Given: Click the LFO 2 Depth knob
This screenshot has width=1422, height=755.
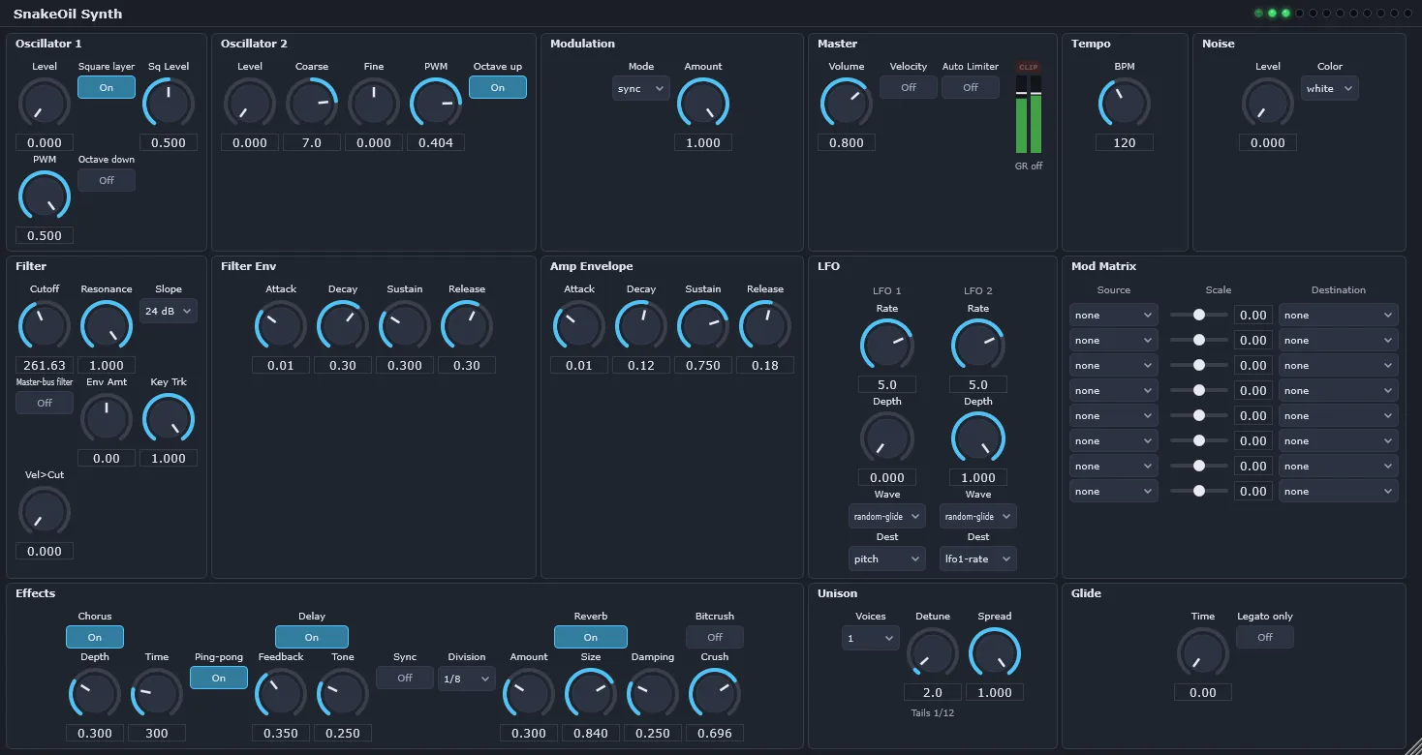Looking at the screenshot, I should click(x=978, y=438).
